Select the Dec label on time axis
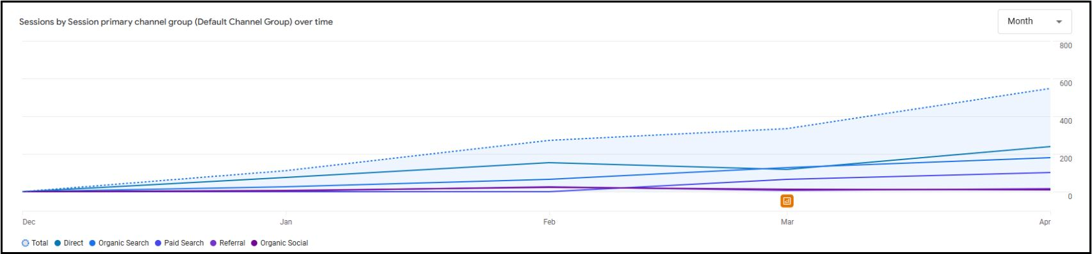 (x=29, y=222)
